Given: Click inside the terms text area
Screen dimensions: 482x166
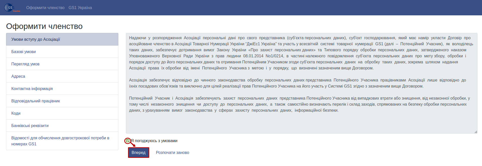Looking at the screenshot, I should pyautogui.click(x=301, y=83).
